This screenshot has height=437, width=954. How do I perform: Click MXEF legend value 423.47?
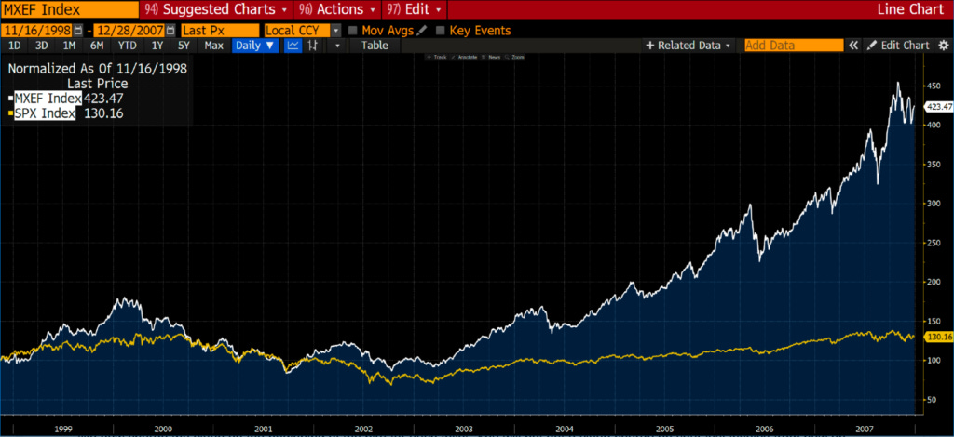click(103, 98)
